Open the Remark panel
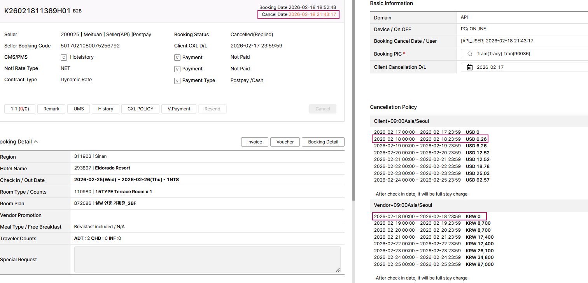This screenshot has height=283, width=588. (x=51, y=109)
